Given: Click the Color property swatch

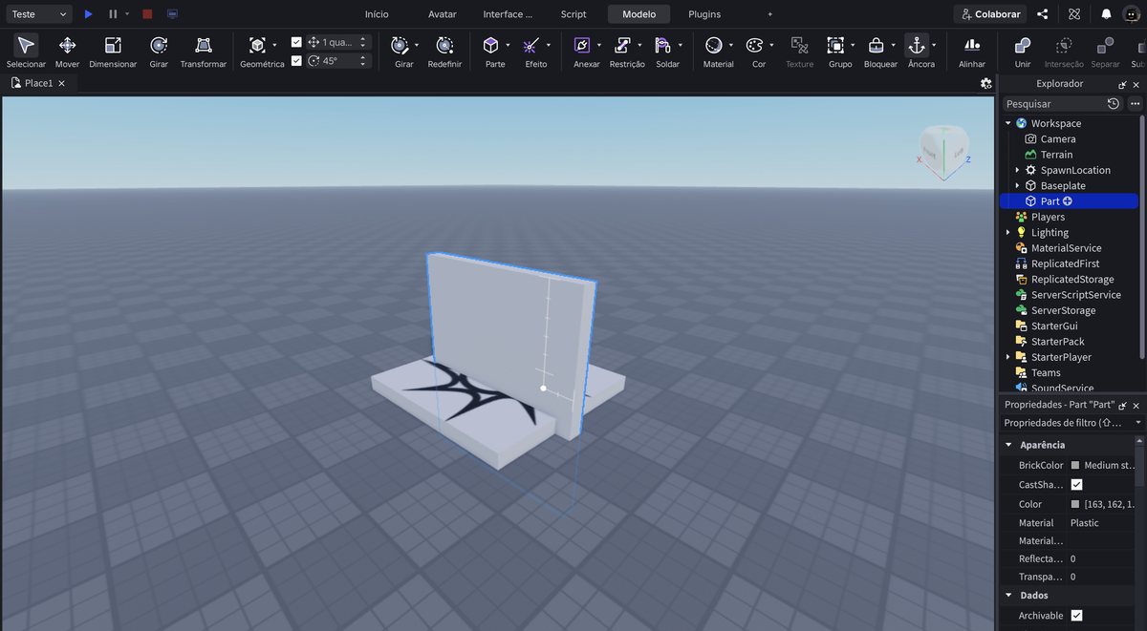Looking at the screenshot, I should (1075, 504).
